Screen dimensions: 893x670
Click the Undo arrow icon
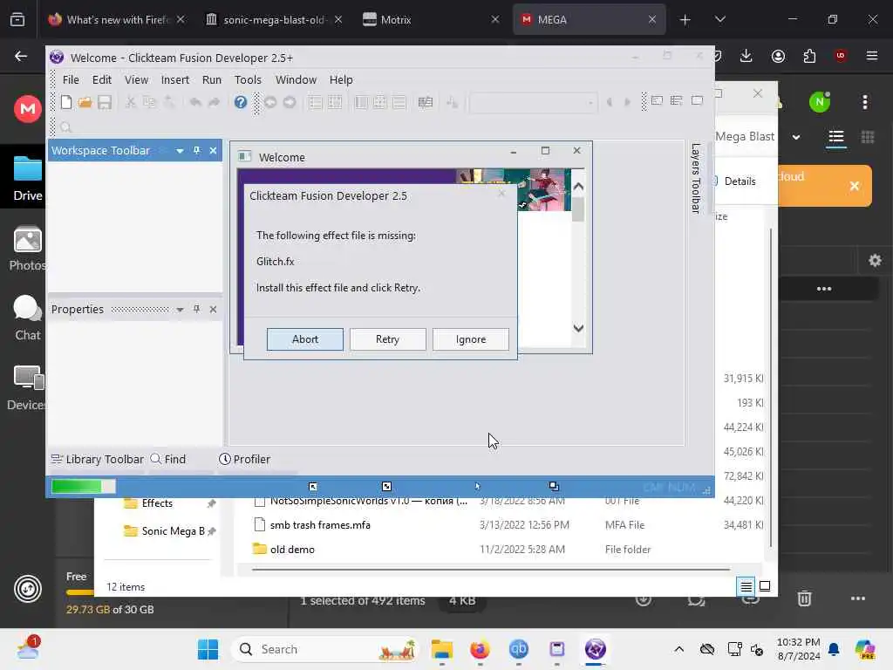tap(195, 102)
